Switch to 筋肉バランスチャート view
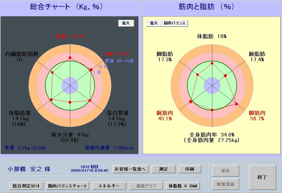Screen dimensions: 282x193 tap(67, 186)
